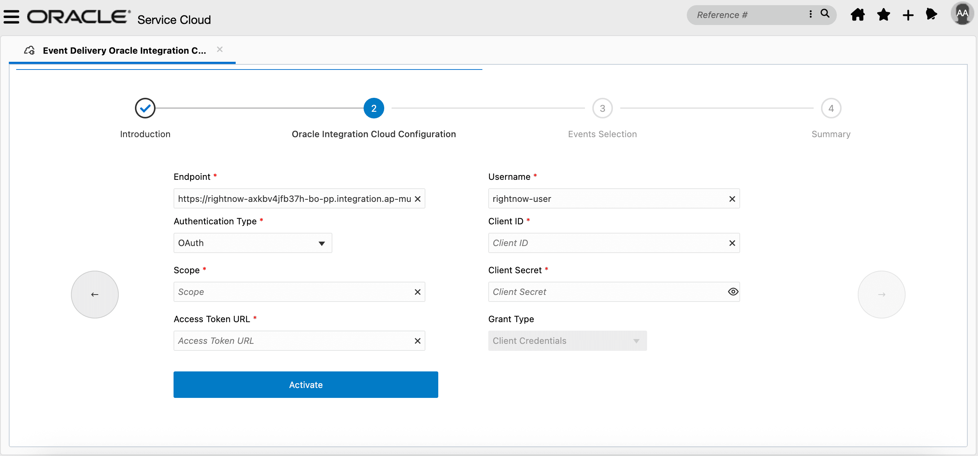978x456 pixels.
Task: Jump to the Events Selection step
Action: (602, 108)
